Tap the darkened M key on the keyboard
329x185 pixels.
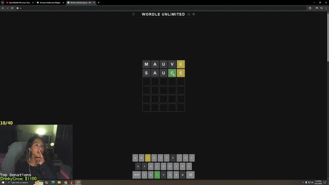pyautogui.click(x=182, y=175)
